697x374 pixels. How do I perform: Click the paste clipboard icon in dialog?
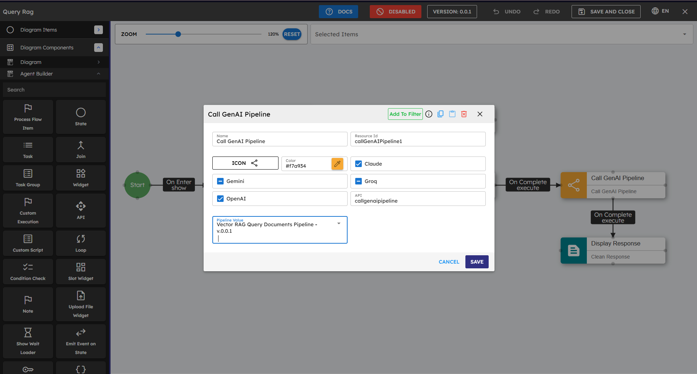pyautogui.click(x=452, y=114)
